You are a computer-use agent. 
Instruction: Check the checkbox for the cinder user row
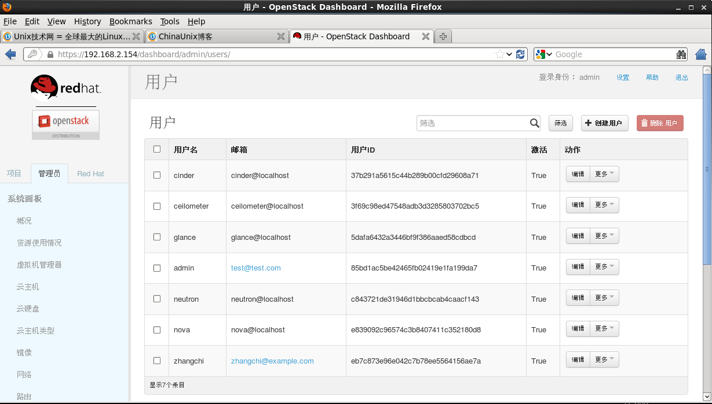[156, 175]
